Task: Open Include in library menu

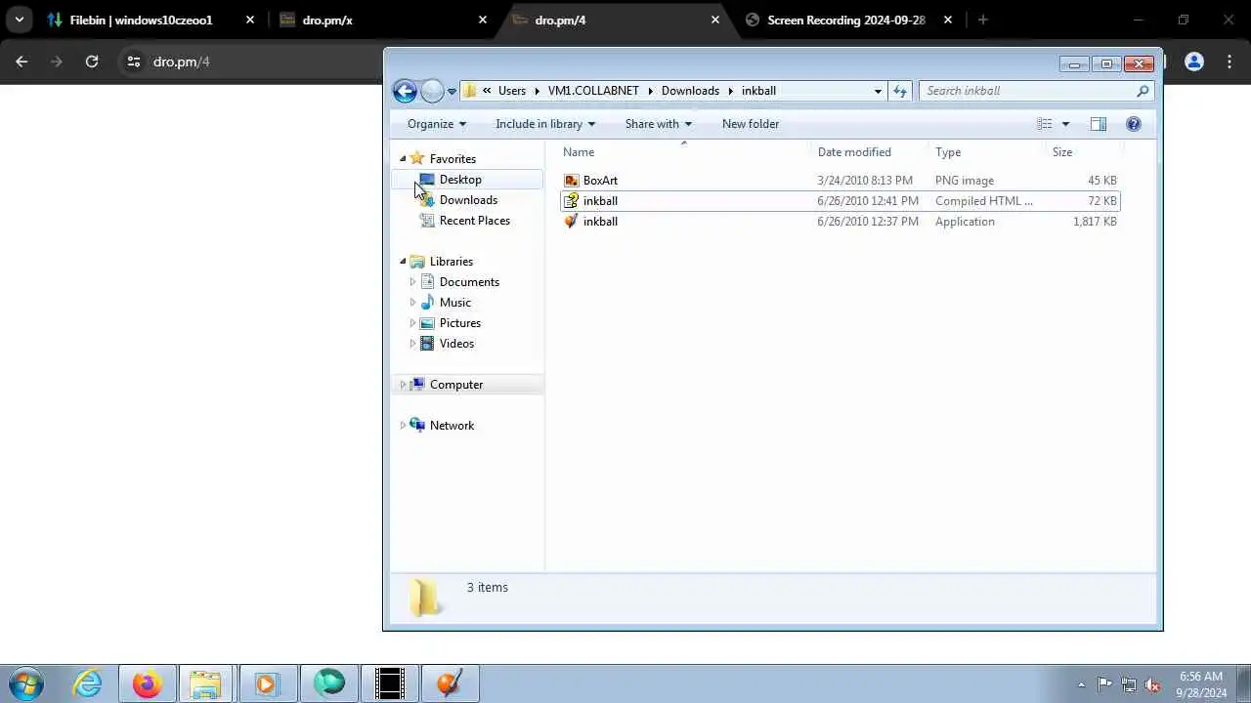Action: pos(545,124)
